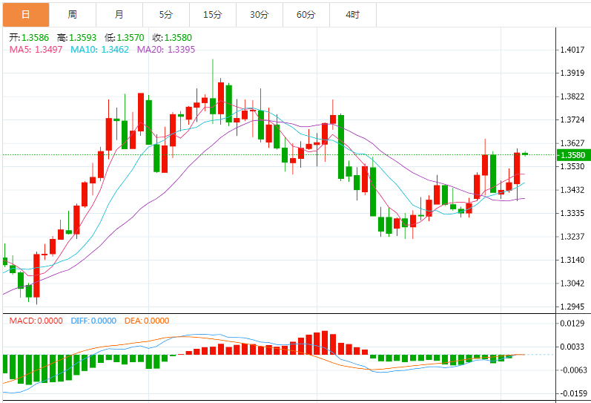This screenshot has height=403, width=591.
Task: Click the 1.3237 price axis label
Action: coord(572,237)
